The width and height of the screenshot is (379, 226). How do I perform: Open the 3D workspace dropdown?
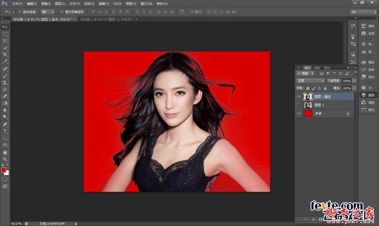(x=363, y=12)
